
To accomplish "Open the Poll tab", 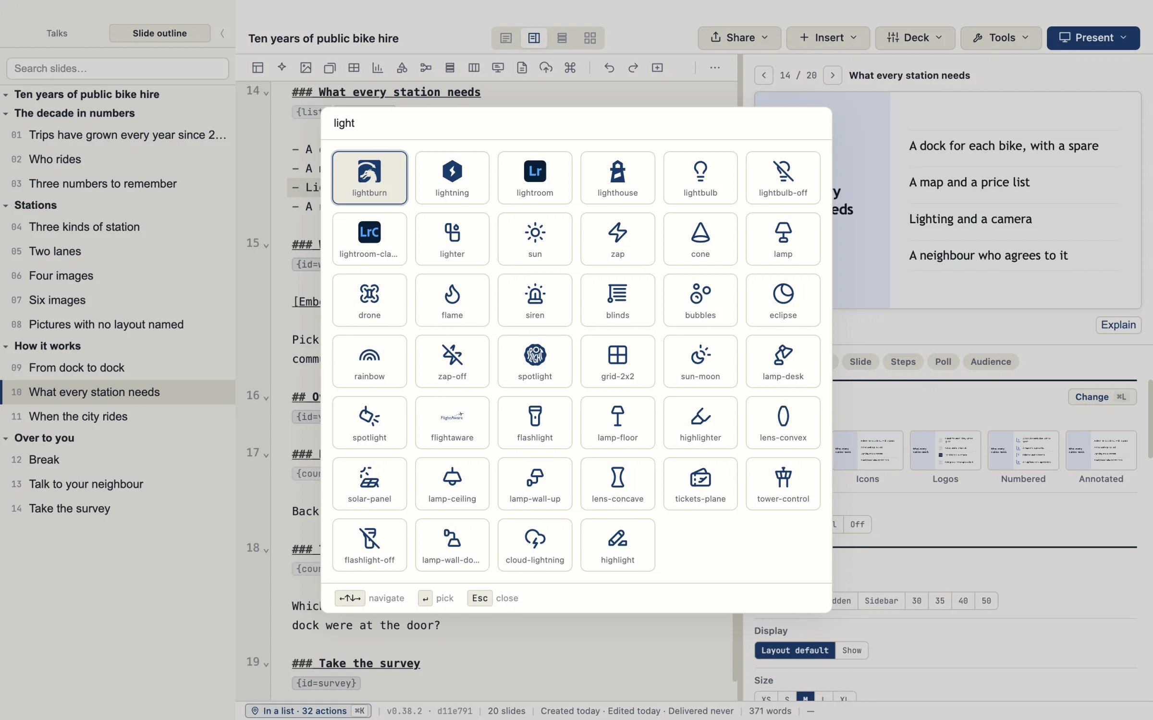I will coord(943,361).
